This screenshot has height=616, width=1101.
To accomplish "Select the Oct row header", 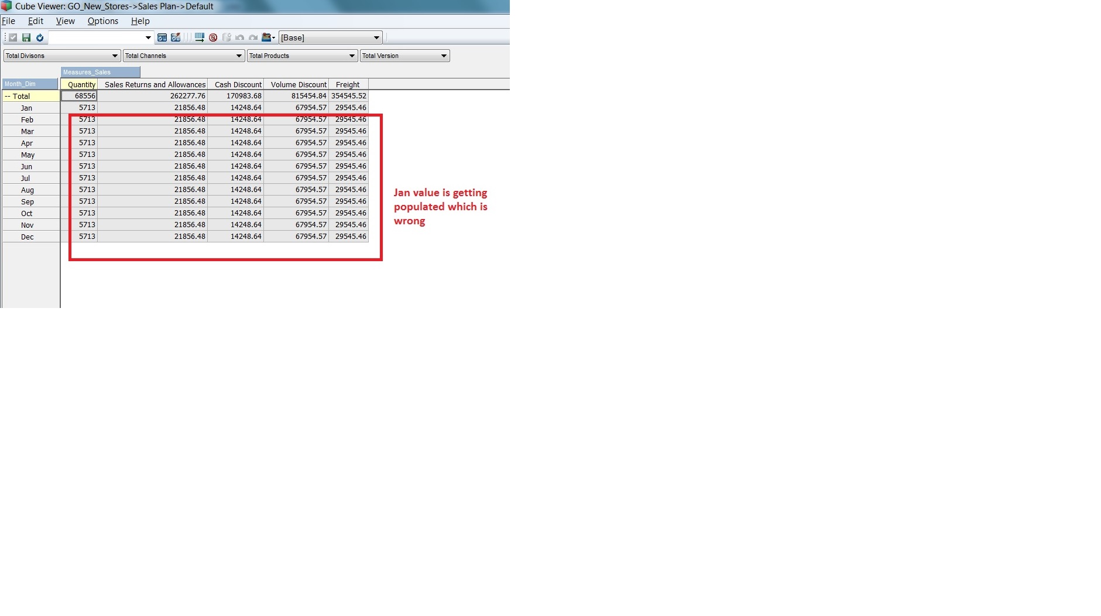I will tap(31, 213).
